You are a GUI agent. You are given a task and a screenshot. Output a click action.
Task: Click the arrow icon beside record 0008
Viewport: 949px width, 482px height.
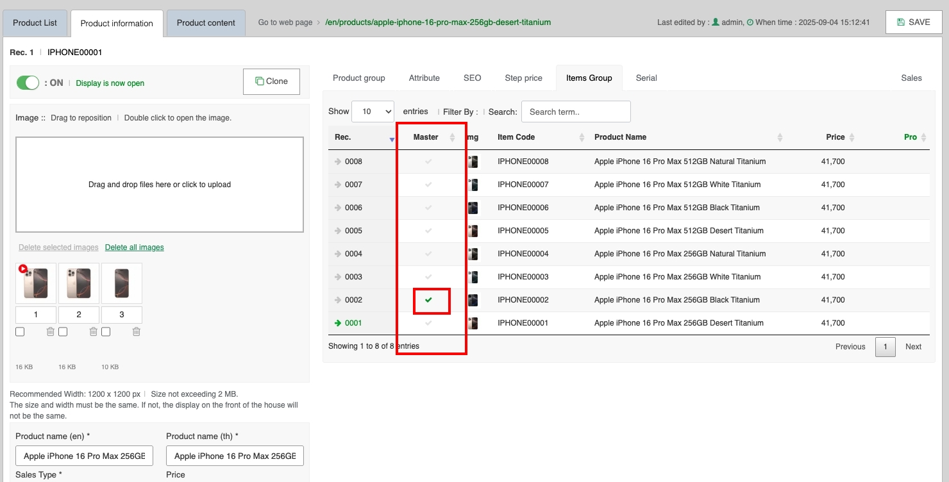[338, 162]
